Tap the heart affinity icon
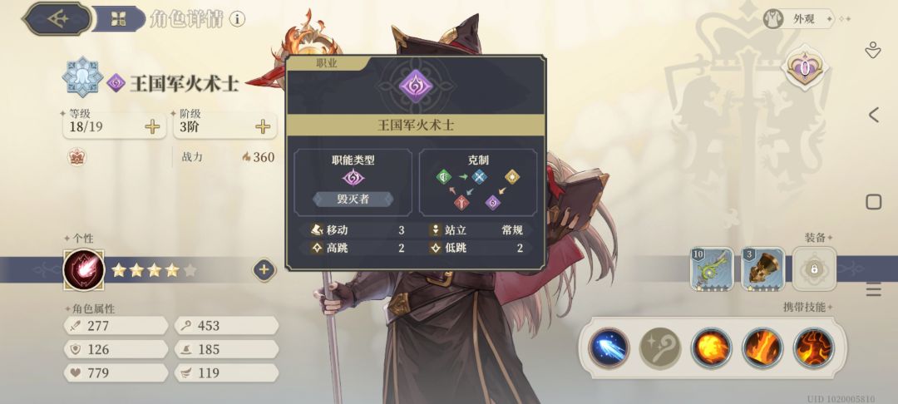This screenshot has height=404, width=898. pyautogui.click(x=804, y=69)
